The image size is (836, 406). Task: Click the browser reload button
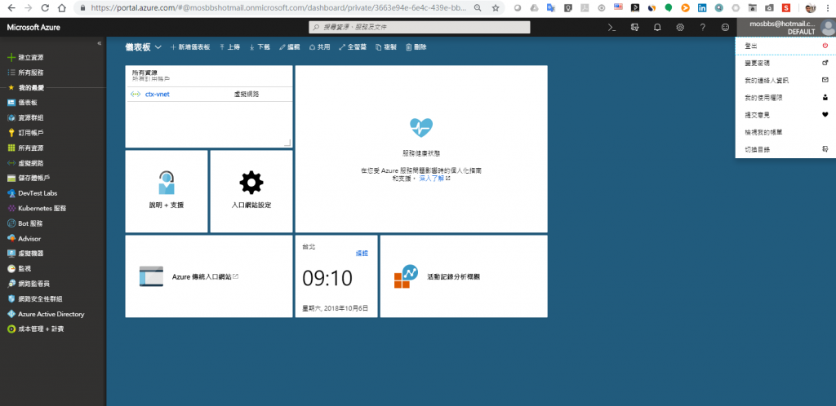tap(46, 8)
